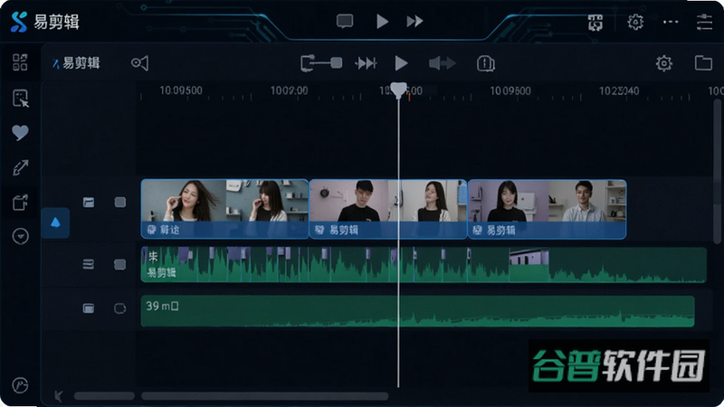The height and width of the screenshot is (407, 724).
Task: Open the fullscreen frame icon at top right
Action: point(595,22)
